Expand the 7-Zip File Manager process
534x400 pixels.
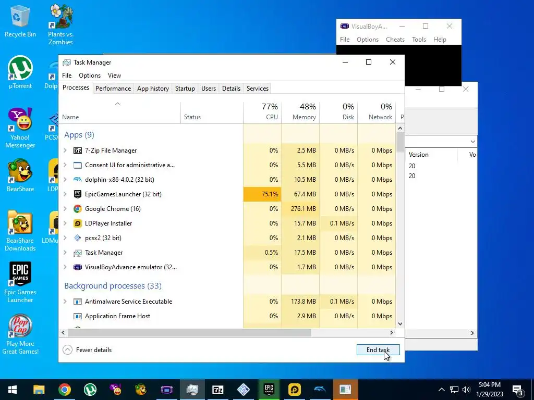click(65, 151)
